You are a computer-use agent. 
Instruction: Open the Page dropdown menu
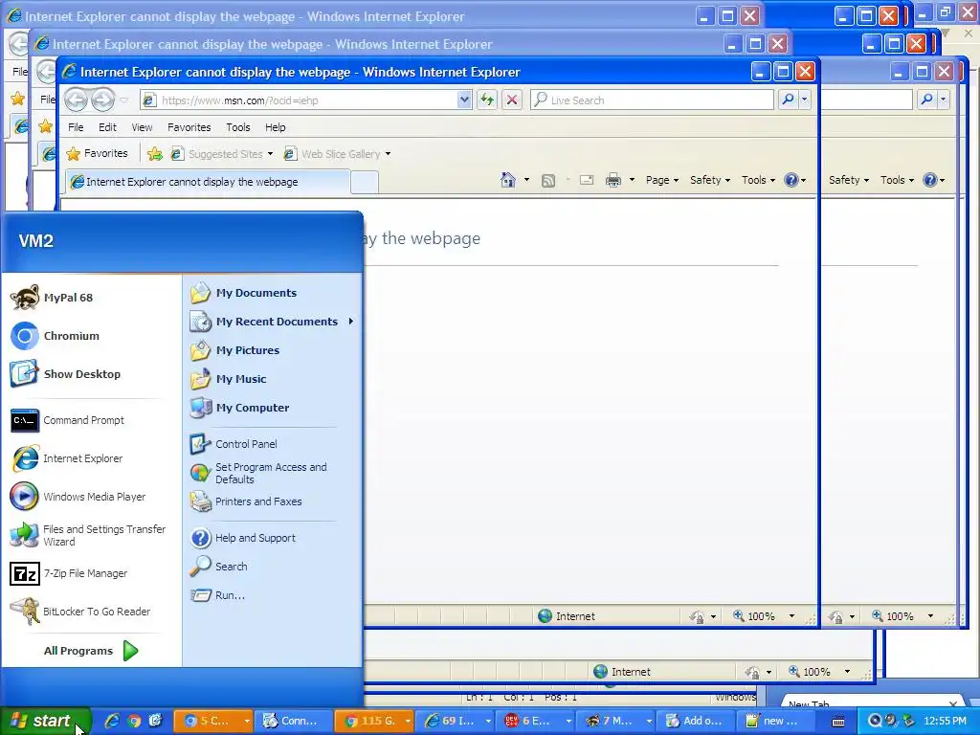(662, 180)
